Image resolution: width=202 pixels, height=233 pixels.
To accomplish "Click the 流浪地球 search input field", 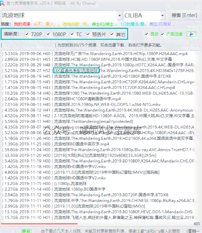I will pyautogui.click(x=59, y=15).
